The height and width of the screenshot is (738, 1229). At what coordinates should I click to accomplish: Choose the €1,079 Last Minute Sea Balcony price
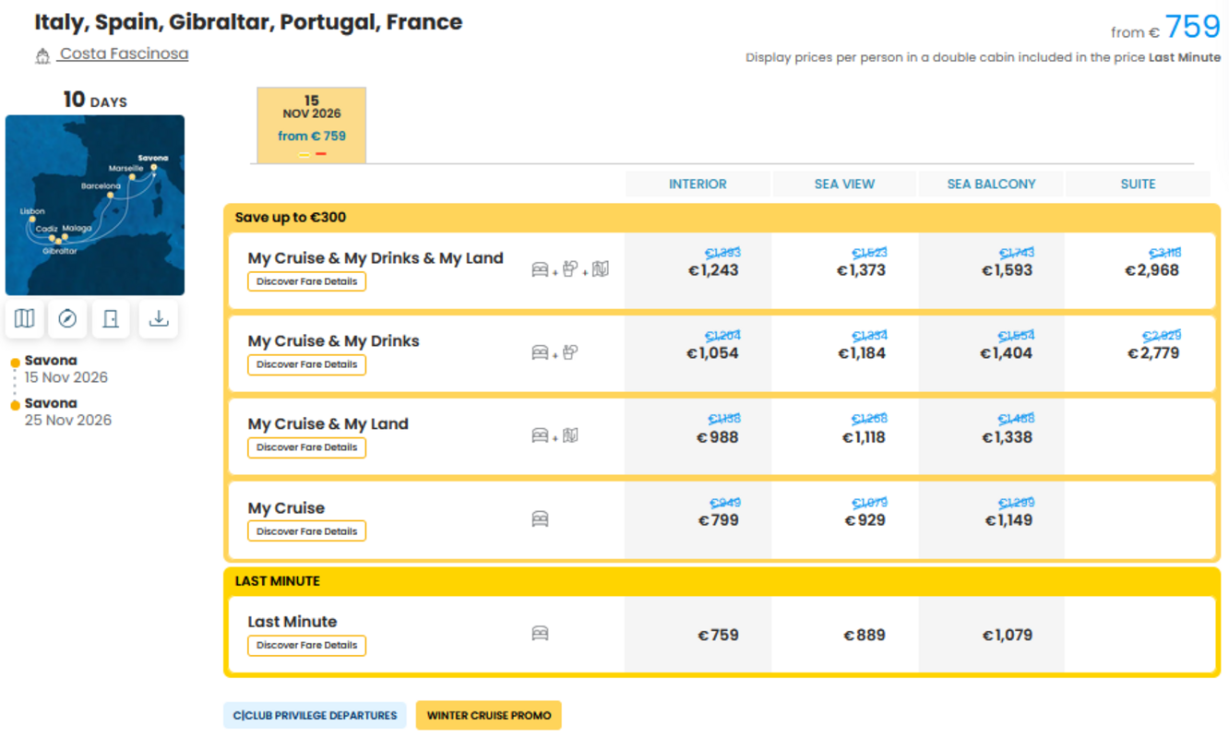click(1008, 635)
